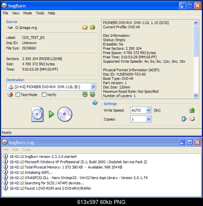Click the load tray icon with up arrow
Image resolution: width=203 pixels, height=206 pixels.
85,95
